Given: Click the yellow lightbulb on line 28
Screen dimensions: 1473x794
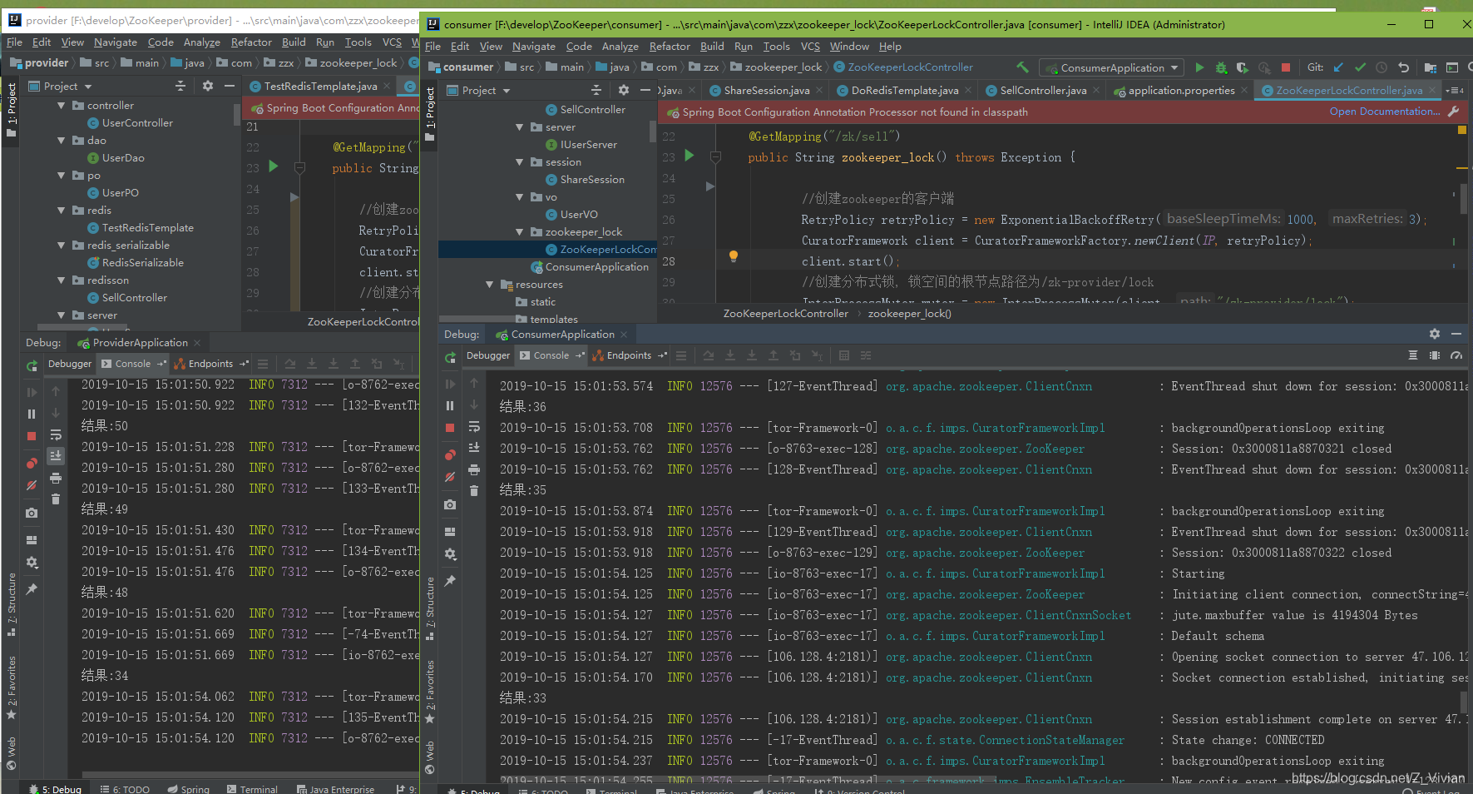Looking at the screenshot, I should pyautogui.click(x=733, y=256).
